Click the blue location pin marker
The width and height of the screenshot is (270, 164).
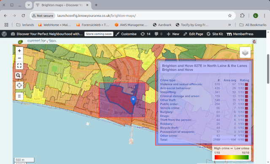tap(133, 101)
